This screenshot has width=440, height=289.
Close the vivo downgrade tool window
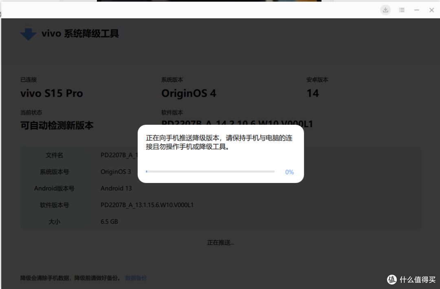tap(431, 10)
